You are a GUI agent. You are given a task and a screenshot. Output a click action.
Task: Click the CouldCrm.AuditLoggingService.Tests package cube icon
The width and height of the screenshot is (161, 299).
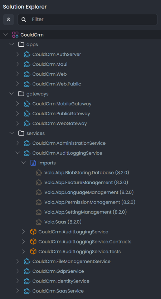(33, 252)
